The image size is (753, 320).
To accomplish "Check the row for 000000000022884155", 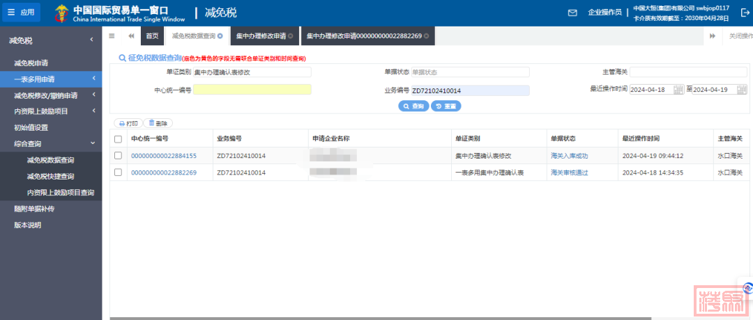I will point(118,156).
